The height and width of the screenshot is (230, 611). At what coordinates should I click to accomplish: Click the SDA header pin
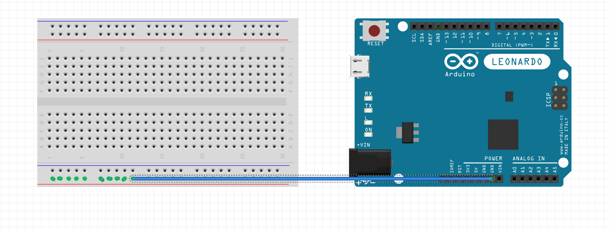422,26
